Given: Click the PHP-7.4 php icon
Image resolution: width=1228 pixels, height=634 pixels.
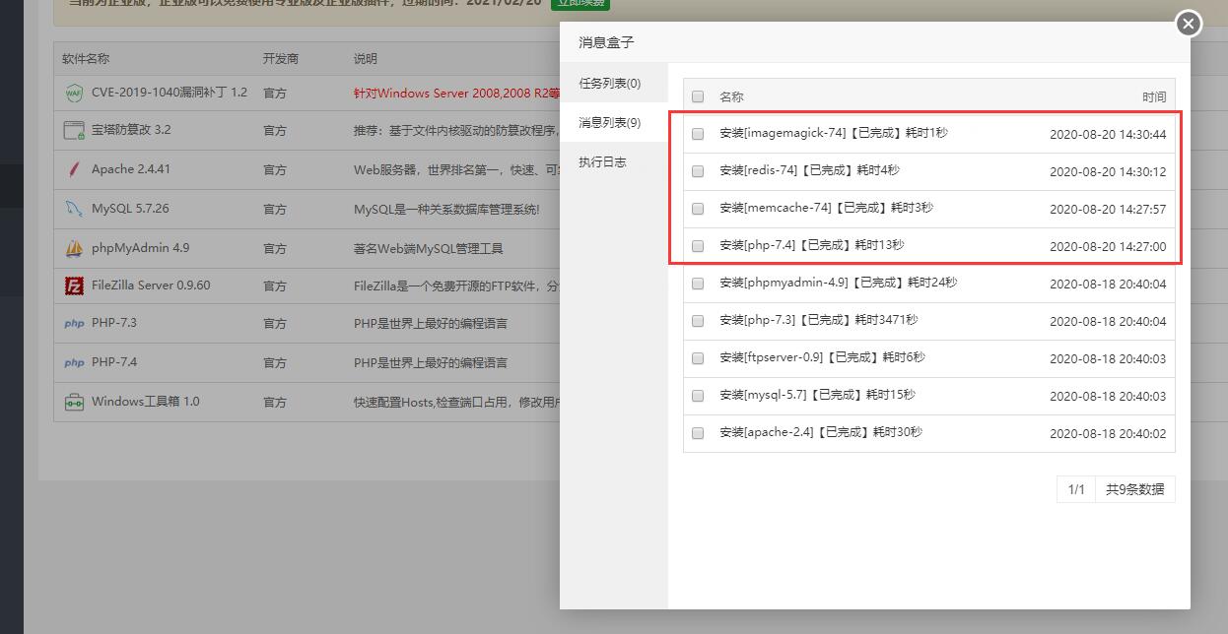Looking at the screenshot, I should point(74,362).
